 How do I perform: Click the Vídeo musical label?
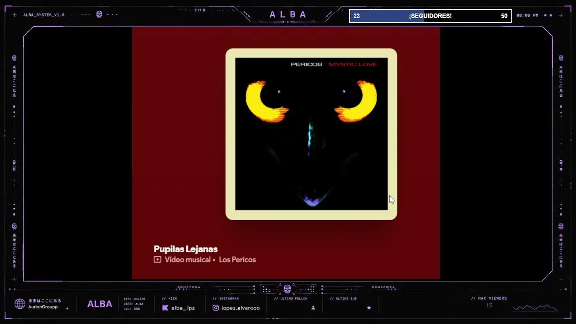[x=188, y=260]
